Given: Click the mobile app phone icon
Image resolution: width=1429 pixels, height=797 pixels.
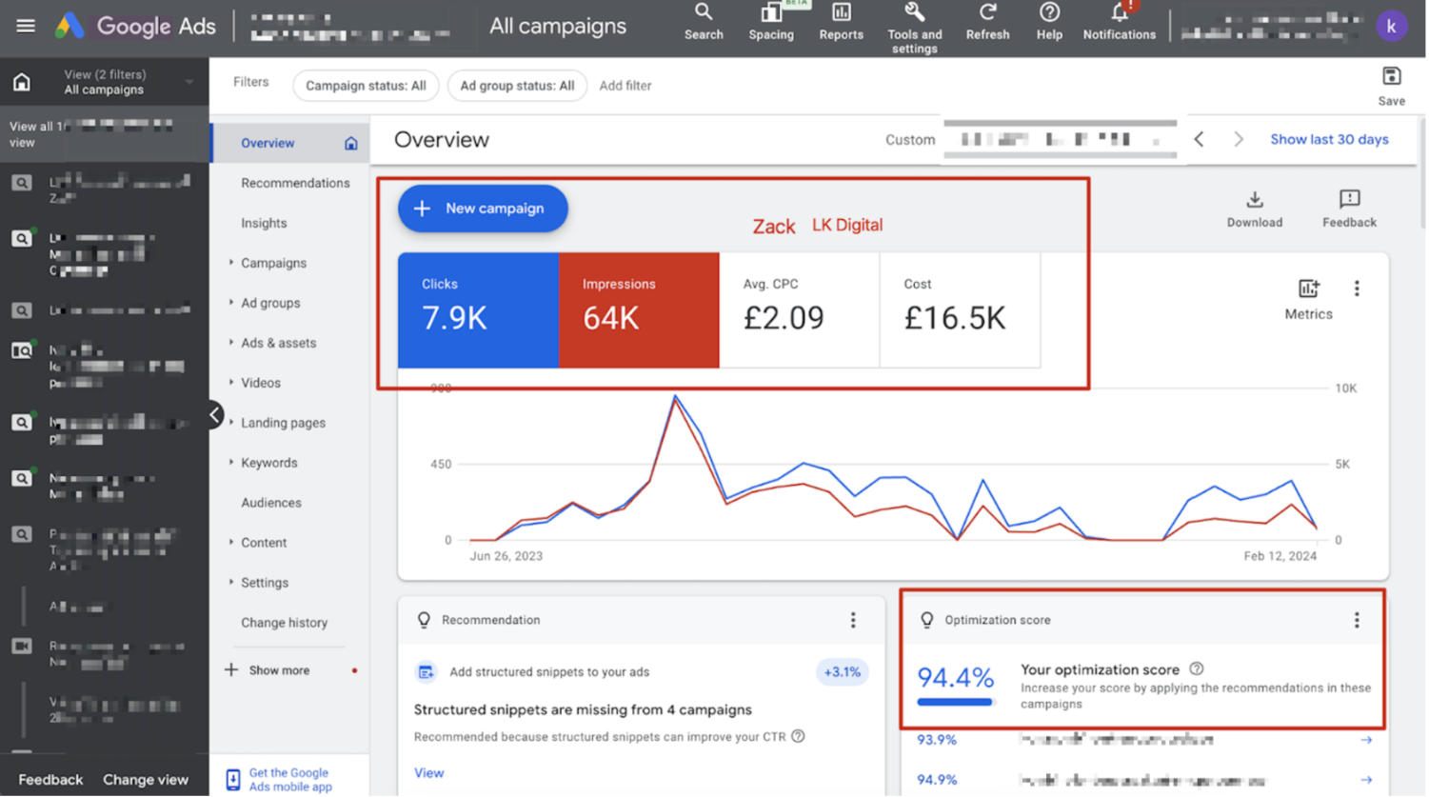Looking at the screenshot, I should click(x=233, y=780).
